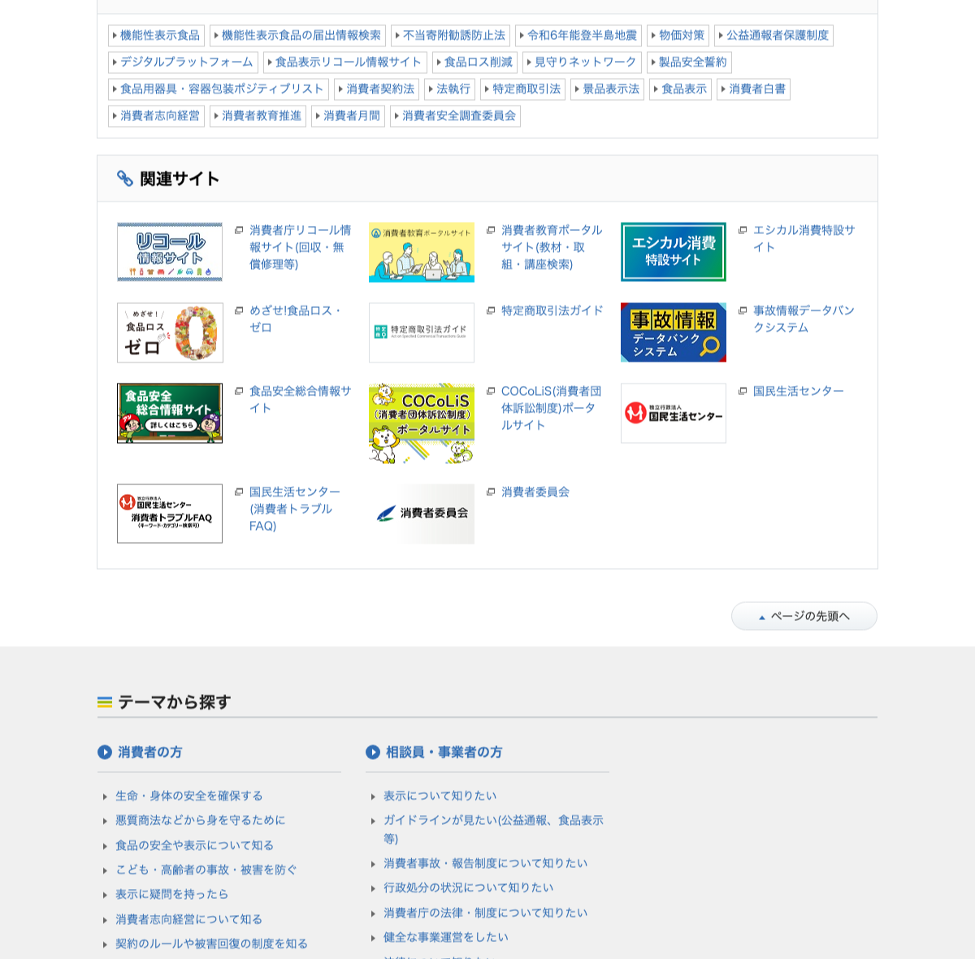Viewport: 975px width, 959px height.
Task: Select the 景品表示法 tag
Action: 608,89
